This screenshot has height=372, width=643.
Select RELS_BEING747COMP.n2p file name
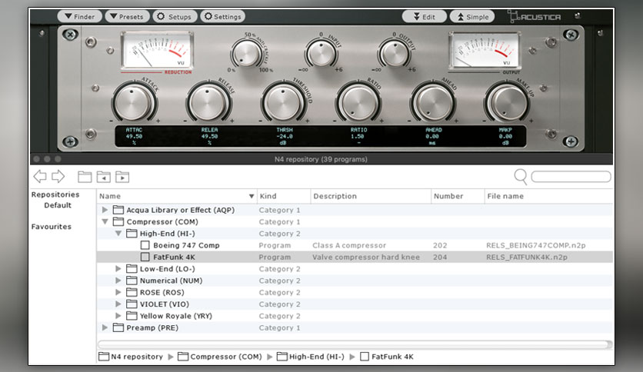tap(535, 245)
